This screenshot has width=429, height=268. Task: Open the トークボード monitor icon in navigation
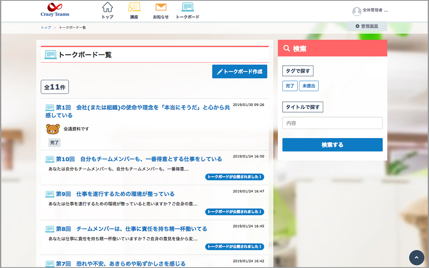click(x=188, y=7)
